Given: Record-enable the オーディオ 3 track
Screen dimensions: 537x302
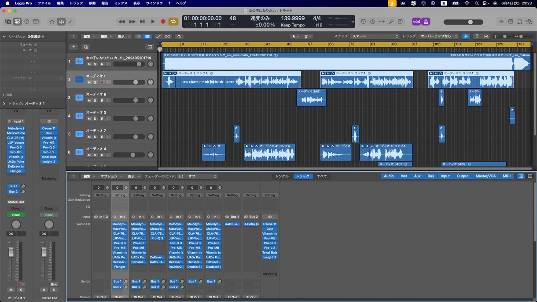Looking at the screenshot, I should 102,118.
